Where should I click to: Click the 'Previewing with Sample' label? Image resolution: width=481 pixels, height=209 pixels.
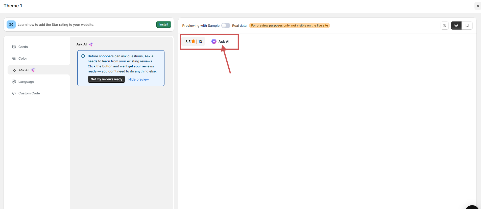pyautogui.click(x=201, y=25)
